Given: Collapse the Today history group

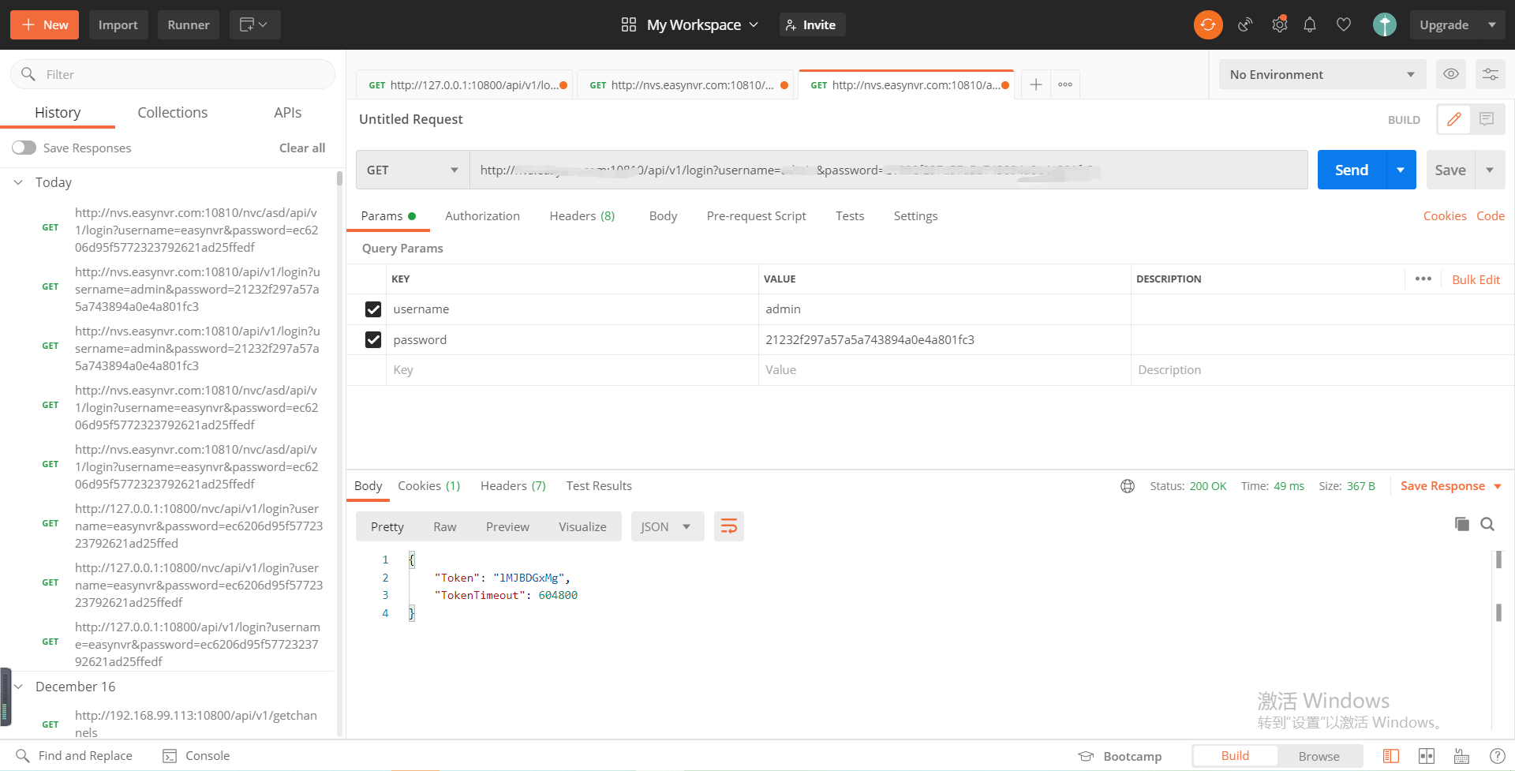Looking at the screenshot, I should coord(18,182).
